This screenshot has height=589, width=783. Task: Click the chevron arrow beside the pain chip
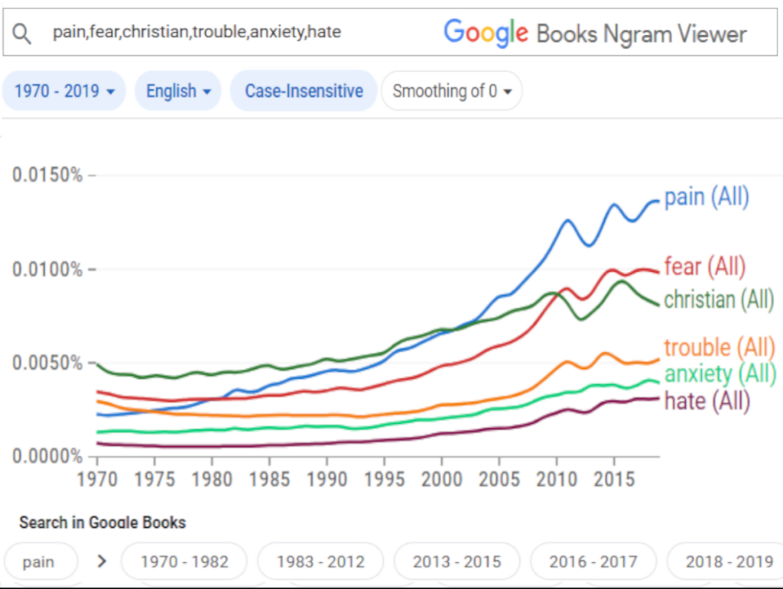click(102, 561)
